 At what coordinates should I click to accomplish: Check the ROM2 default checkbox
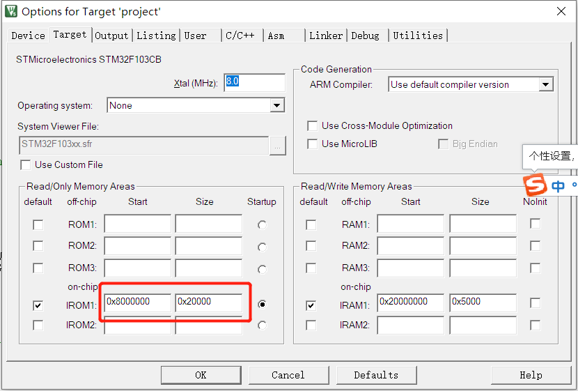[x=38, y=245]
